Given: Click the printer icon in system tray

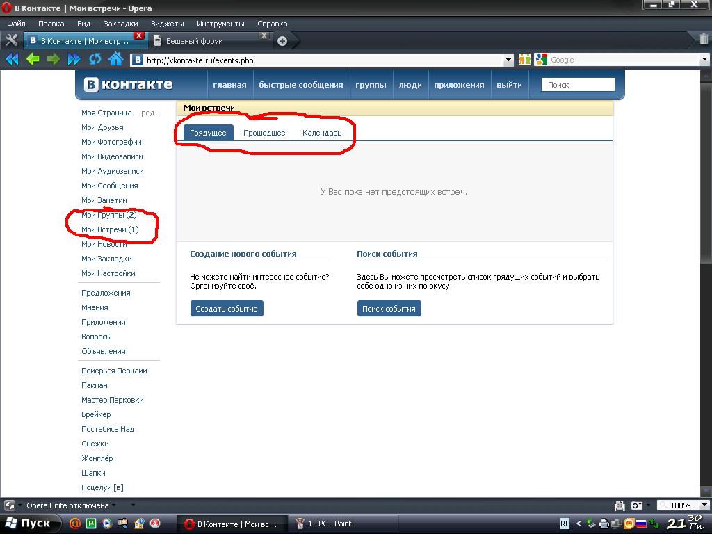Looking at the screenshot, I should click(604, 524).
